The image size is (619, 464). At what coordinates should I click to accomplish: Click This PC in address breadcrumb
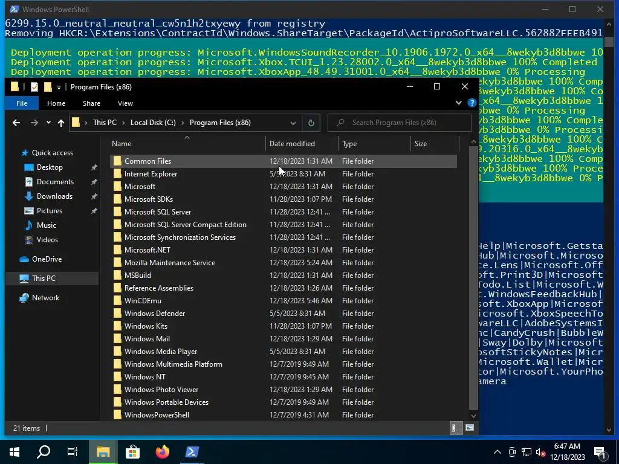point(105,123)
